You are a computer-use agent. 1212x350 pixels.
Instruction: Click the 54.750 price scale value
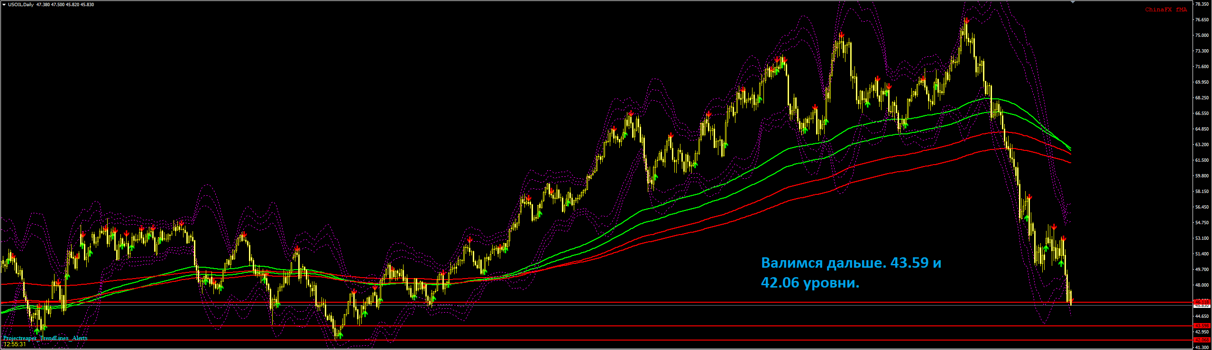(1202, 223)
